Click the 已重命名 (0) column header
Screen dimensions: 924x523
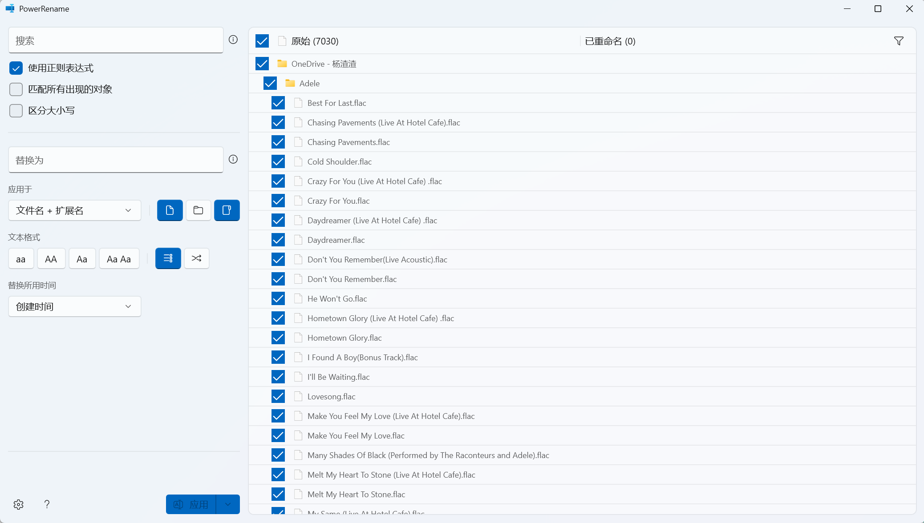[610, 41]
